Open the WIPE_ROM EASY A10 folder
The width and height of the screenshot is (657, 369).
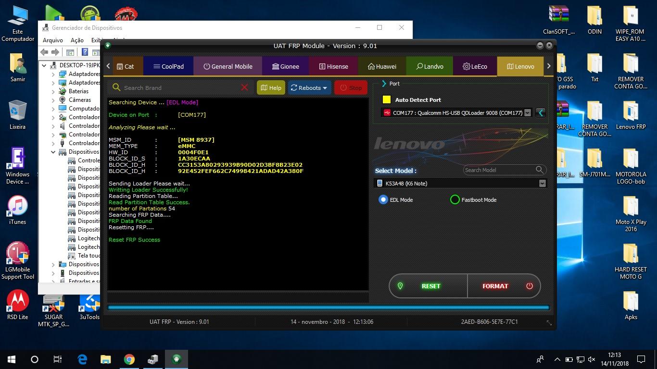[x=631, y=23]
